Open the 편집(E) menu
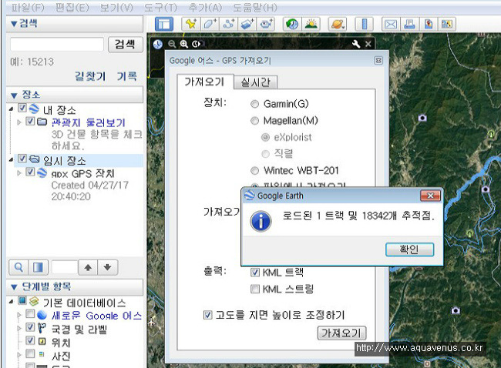 72,8
